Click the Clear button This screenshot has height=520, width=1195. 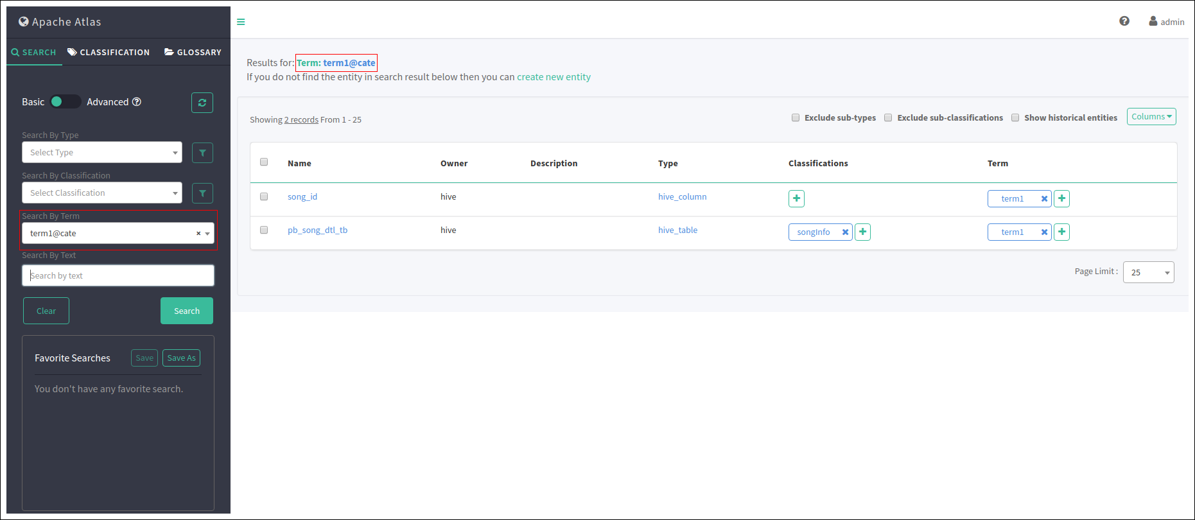(46, 311)
